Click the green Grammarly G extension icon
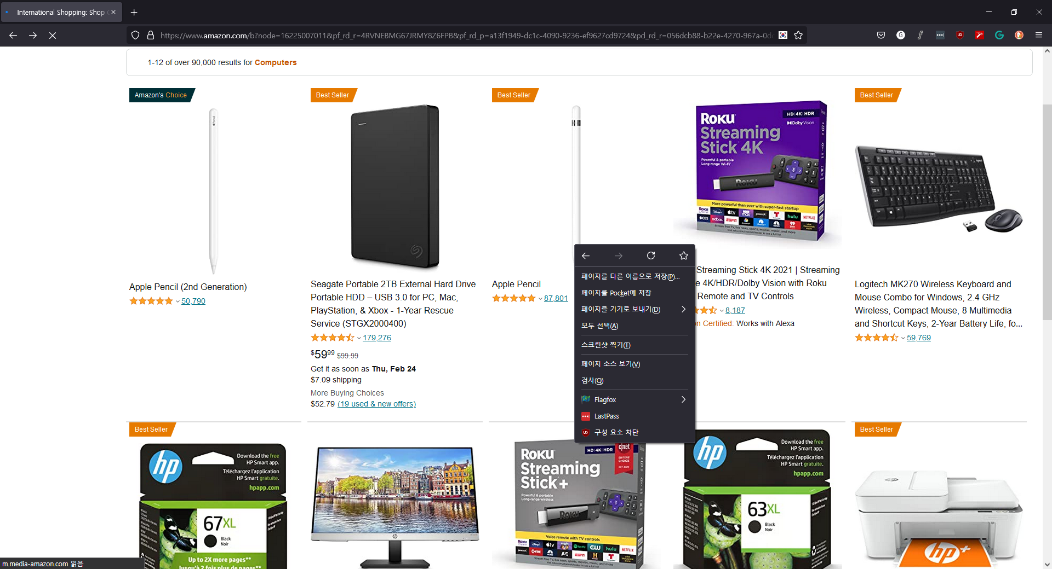Image resolution: width=1052 pixels, height=569 pixels. [999, 35]
